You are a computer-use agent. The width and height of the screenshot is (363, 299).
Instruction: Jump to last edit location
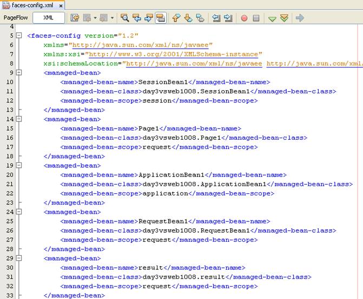coord(75,18)
